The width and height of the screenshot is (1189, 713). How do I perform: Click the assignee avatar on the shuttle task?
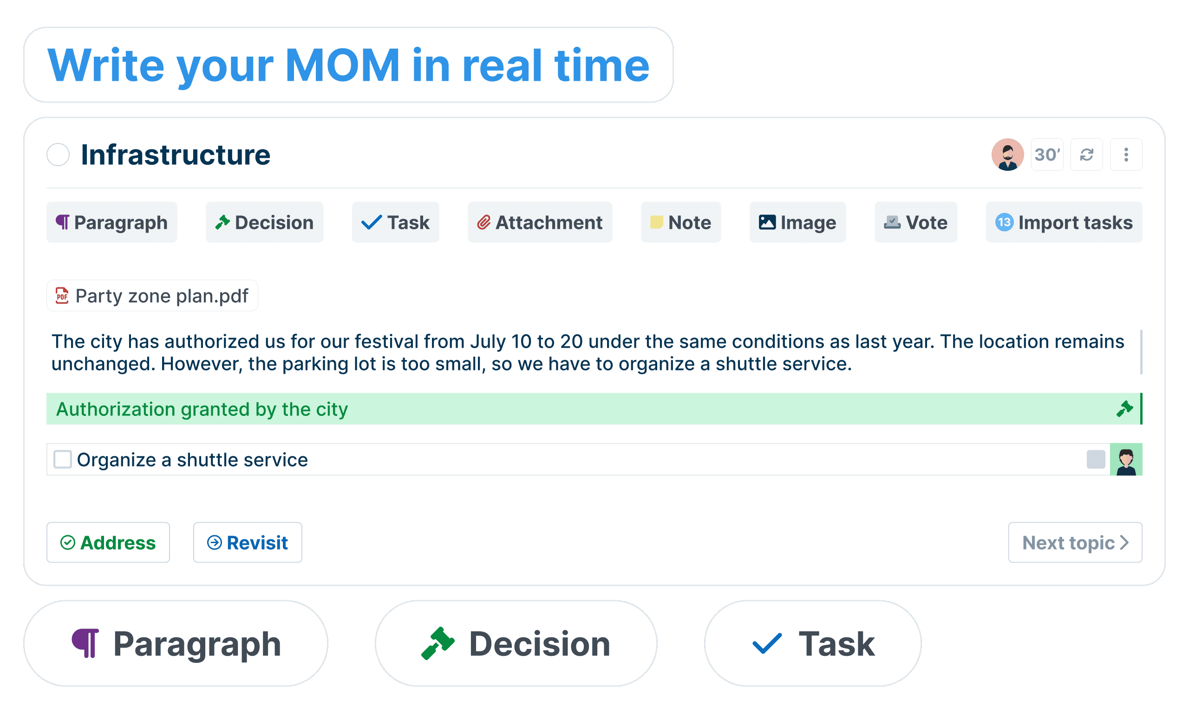click(1126, 459)
